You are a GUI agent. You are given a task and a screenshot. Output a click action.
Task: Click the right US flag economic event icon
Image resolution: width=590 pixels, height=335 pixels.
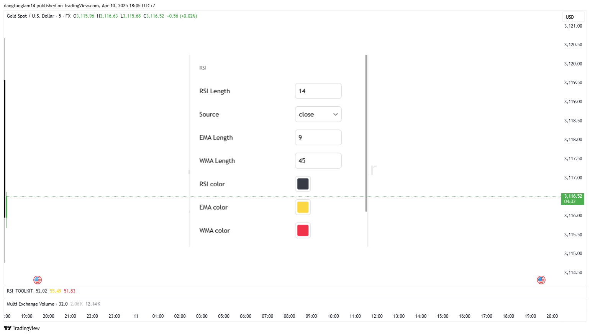541,280
